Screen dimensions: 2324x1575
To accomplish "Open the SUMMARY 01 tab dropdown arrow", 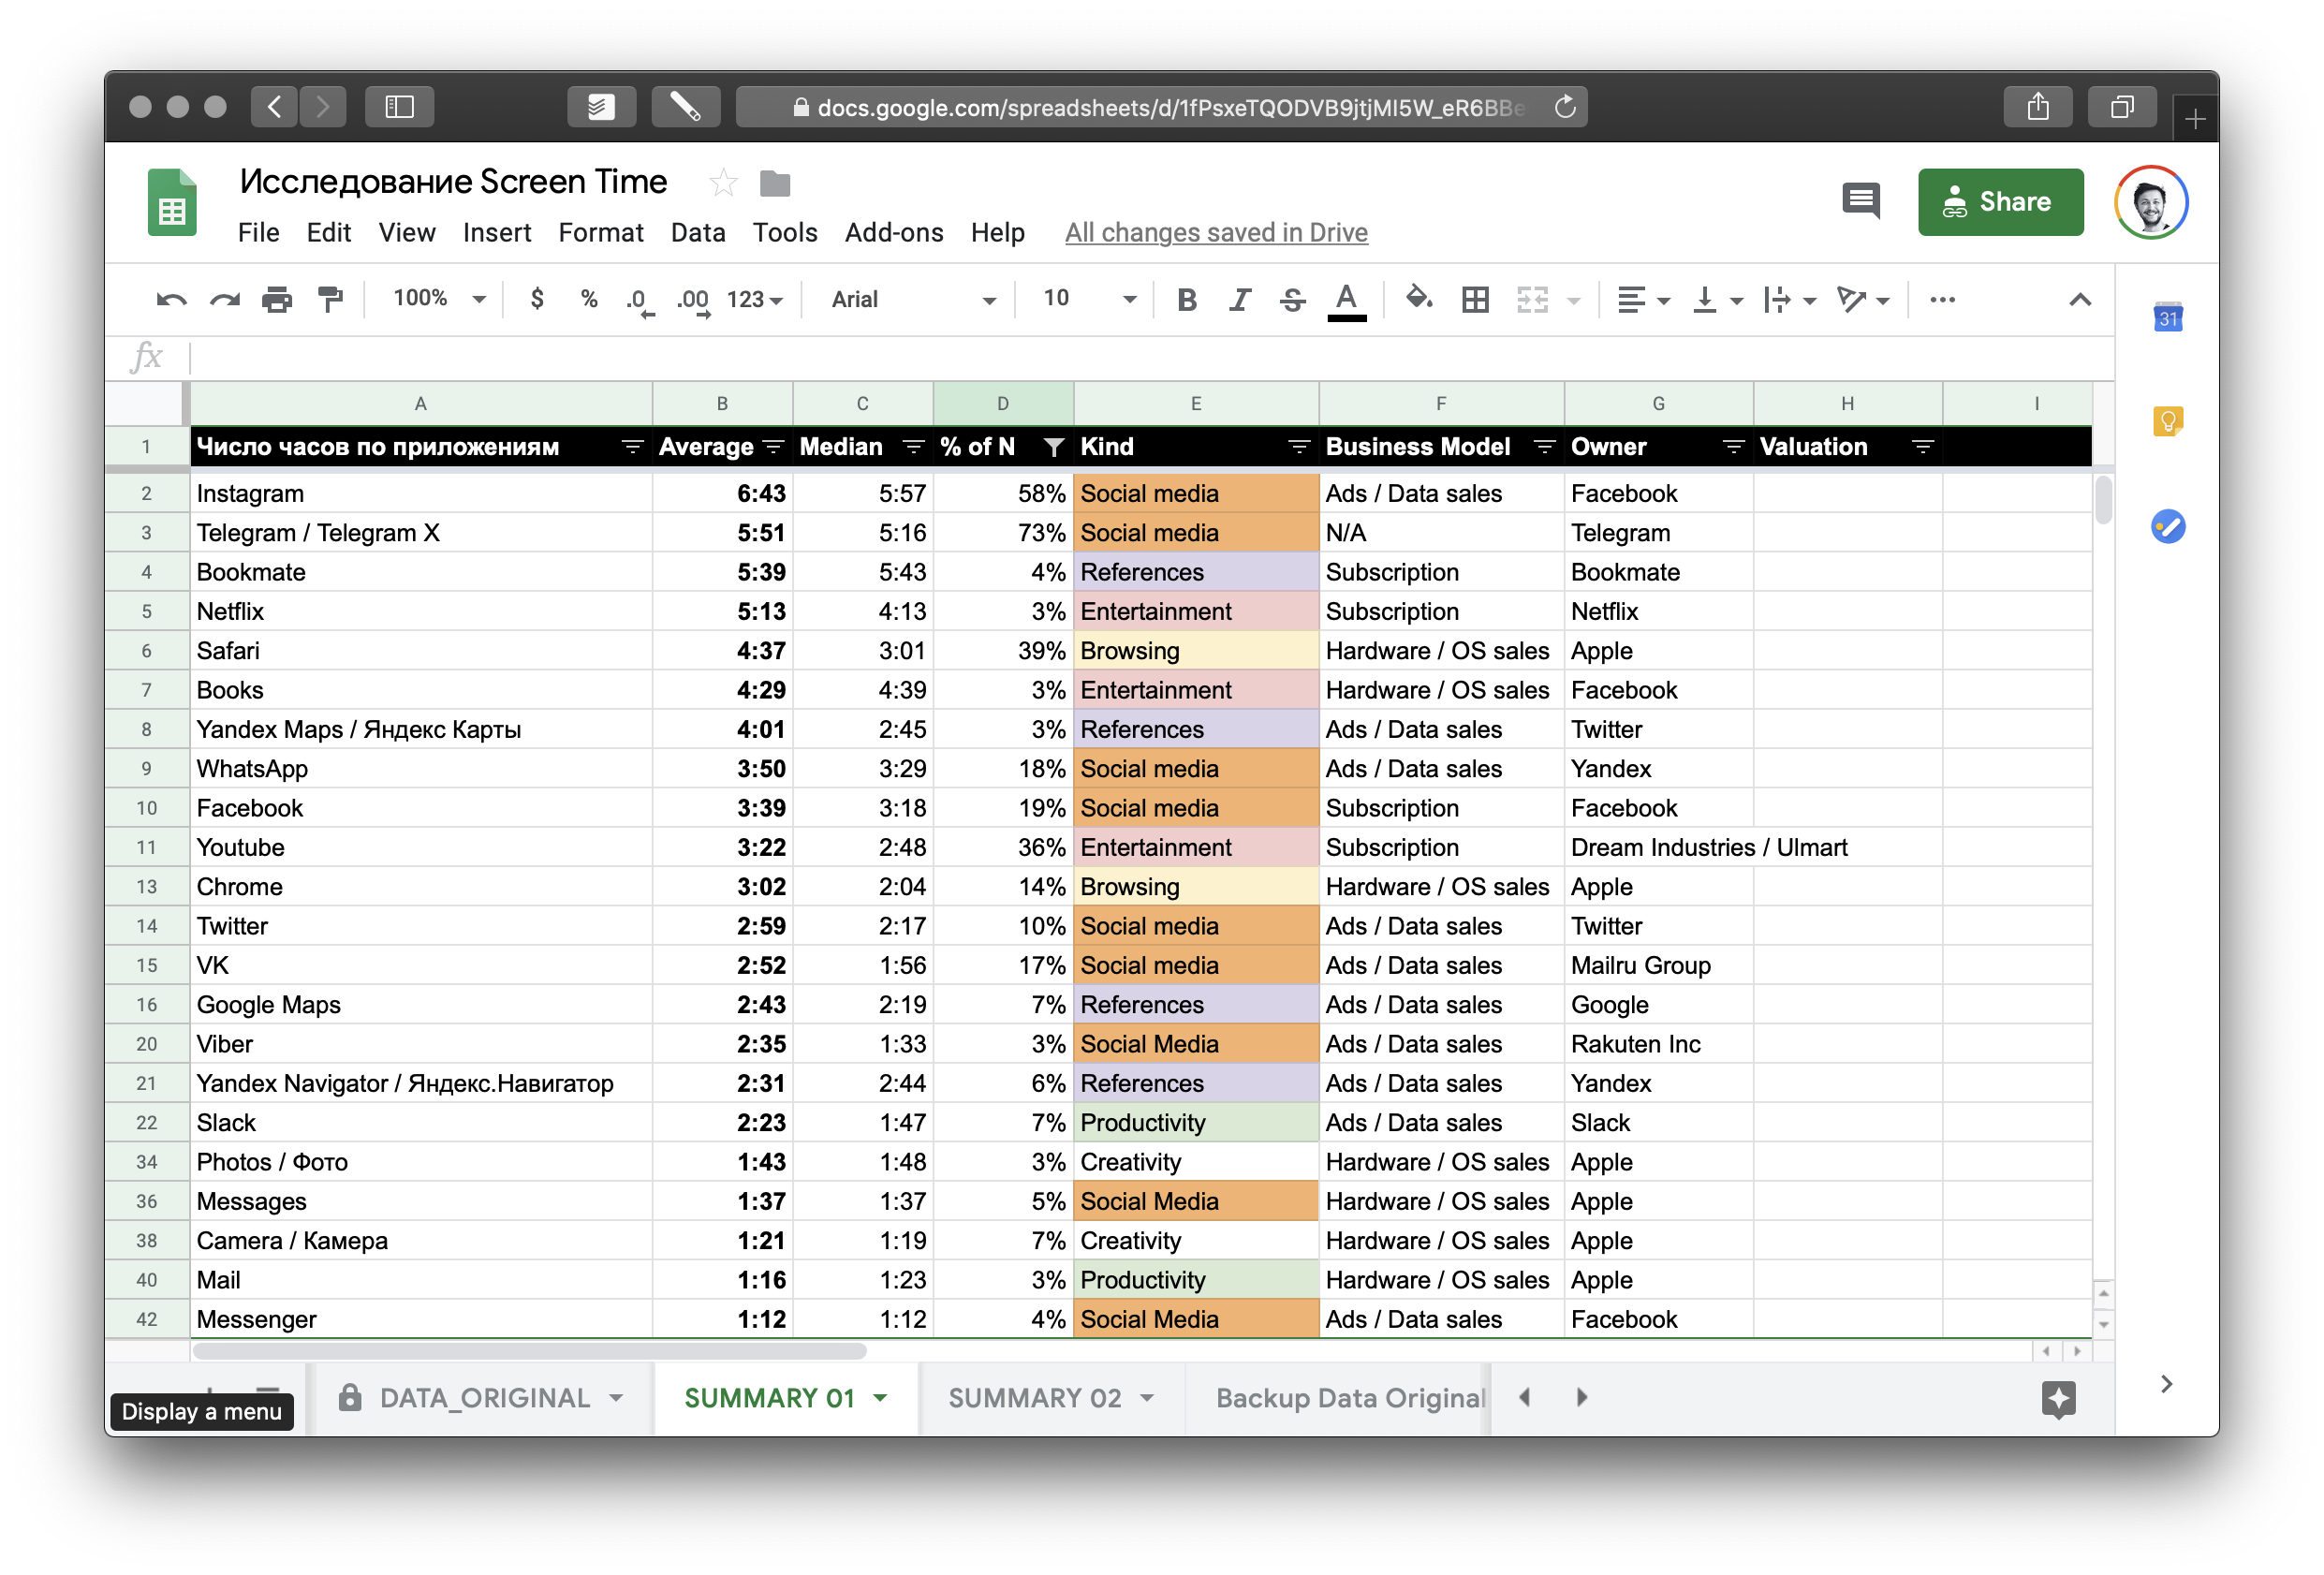I will point(879,1397).
